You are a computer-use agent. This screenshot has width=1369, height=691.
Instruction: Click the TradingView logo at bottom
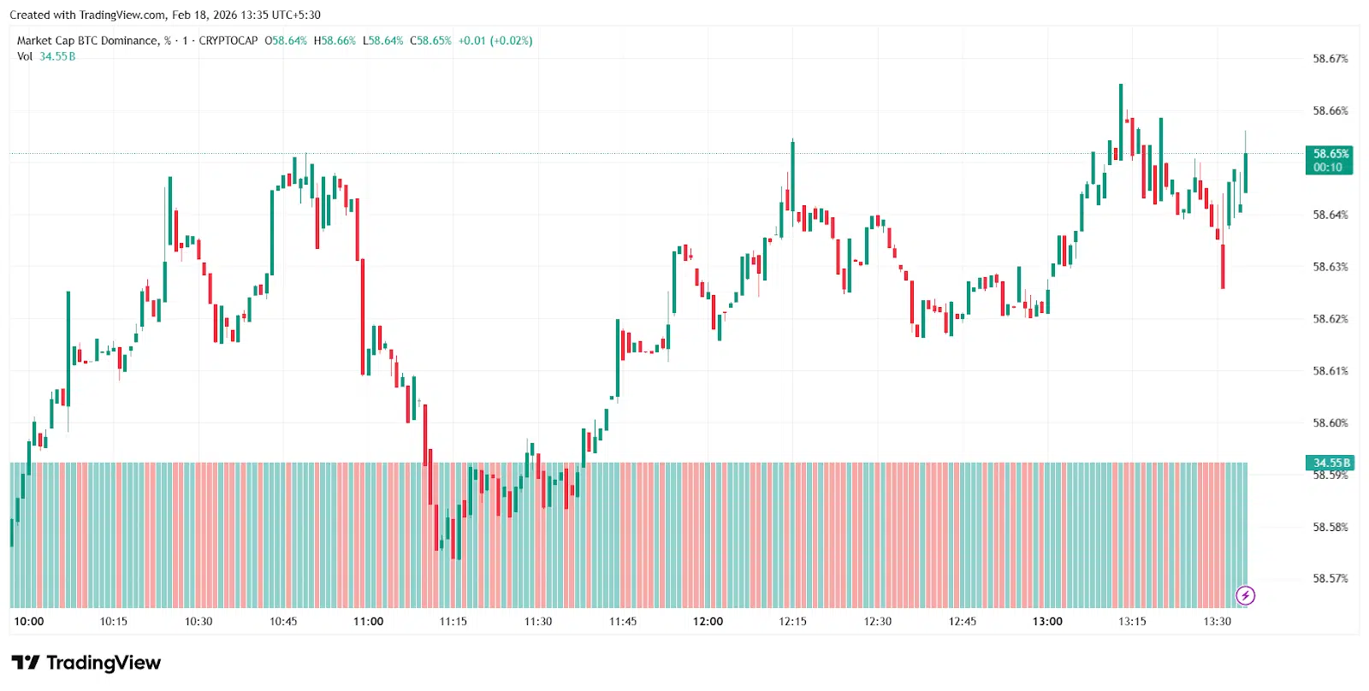86,663
